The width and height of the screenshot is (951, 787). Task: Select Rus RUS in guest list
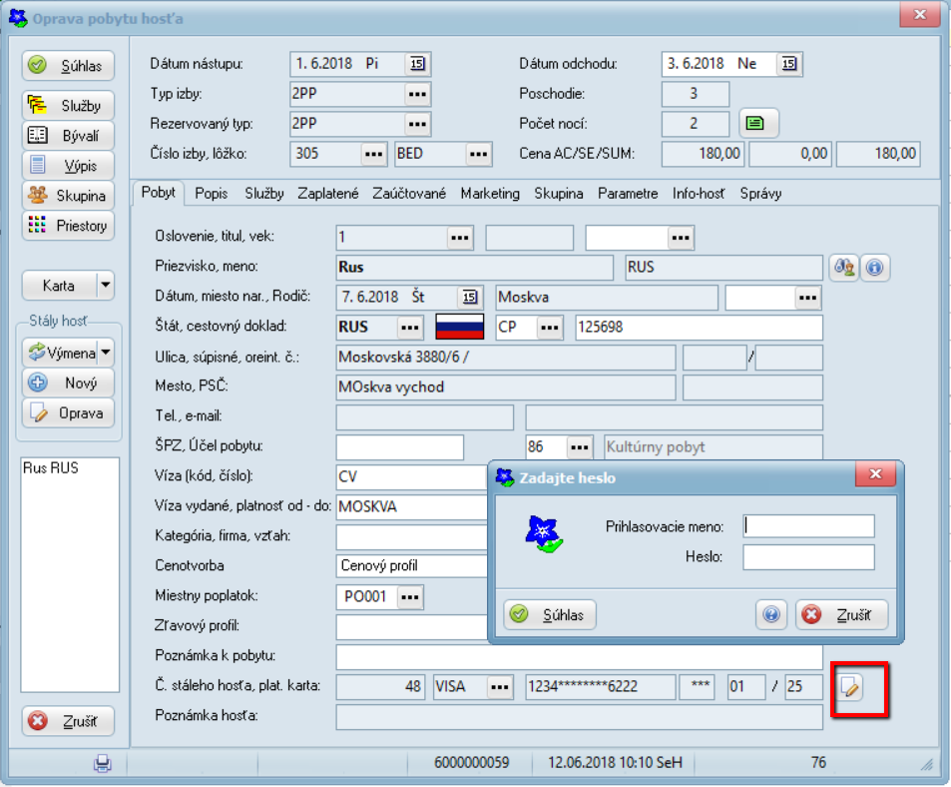tap(50, 468)
